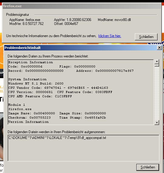
Task: Click the 'CPU AMD Feature Code' line
Action: pos(40,96)
